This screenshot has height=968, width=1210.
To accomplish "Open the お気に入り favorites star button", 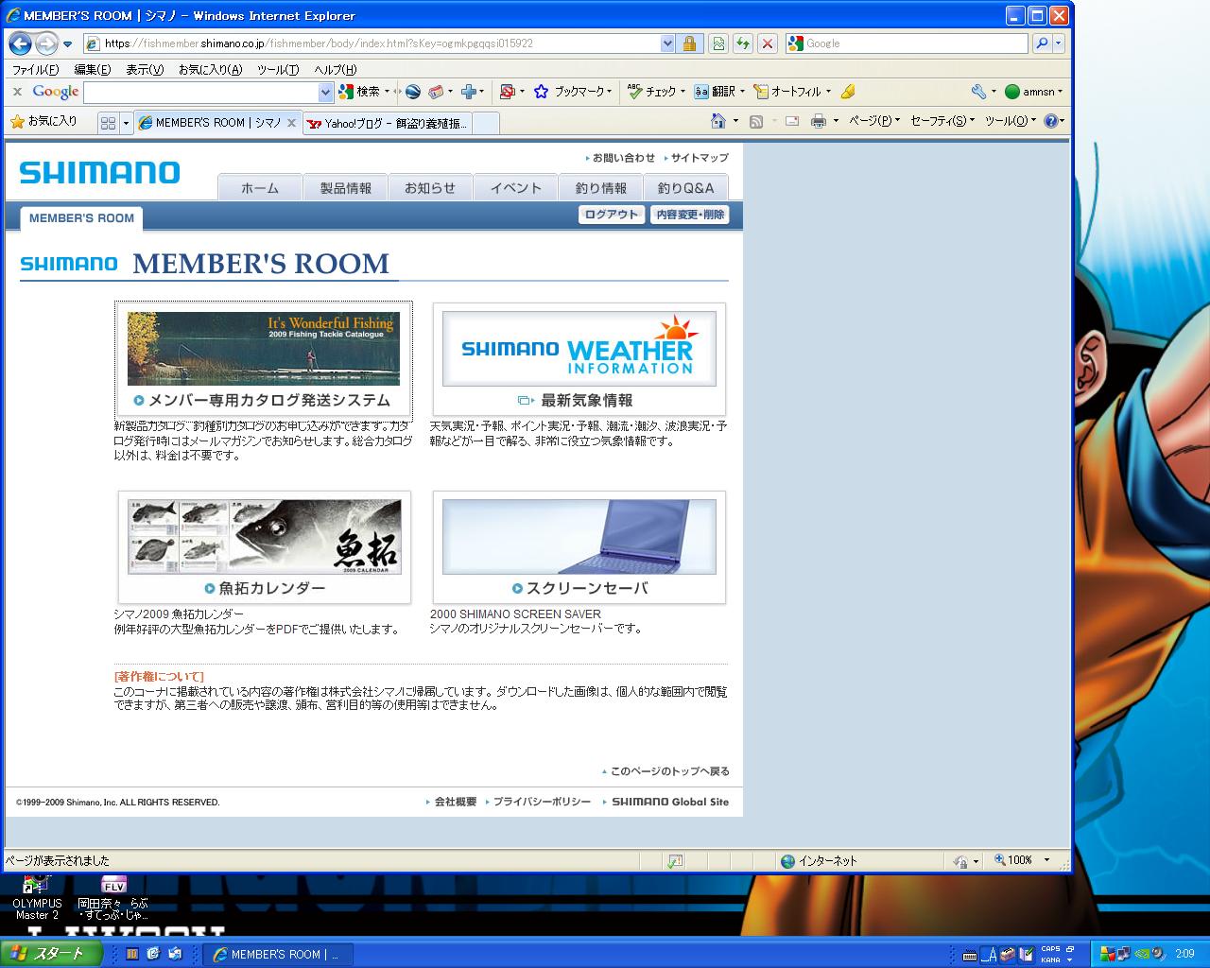I will 43,122.
